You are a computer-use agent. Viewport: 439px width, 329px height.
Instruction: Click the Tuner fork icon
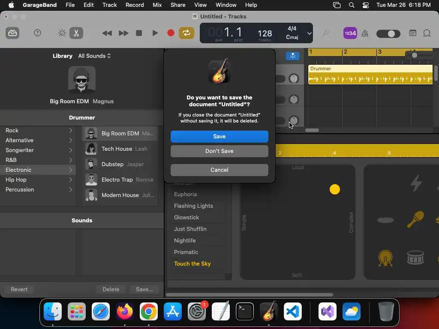coord(325,33)
